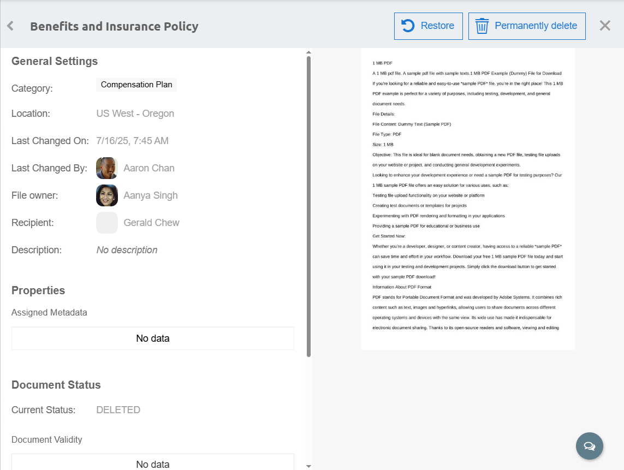Click the trash can icon

click(482, 26)
